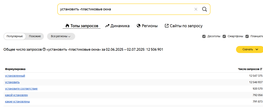Open the установите соответствие query link
This screenshot has width=263, height=107.
point(21,89)
